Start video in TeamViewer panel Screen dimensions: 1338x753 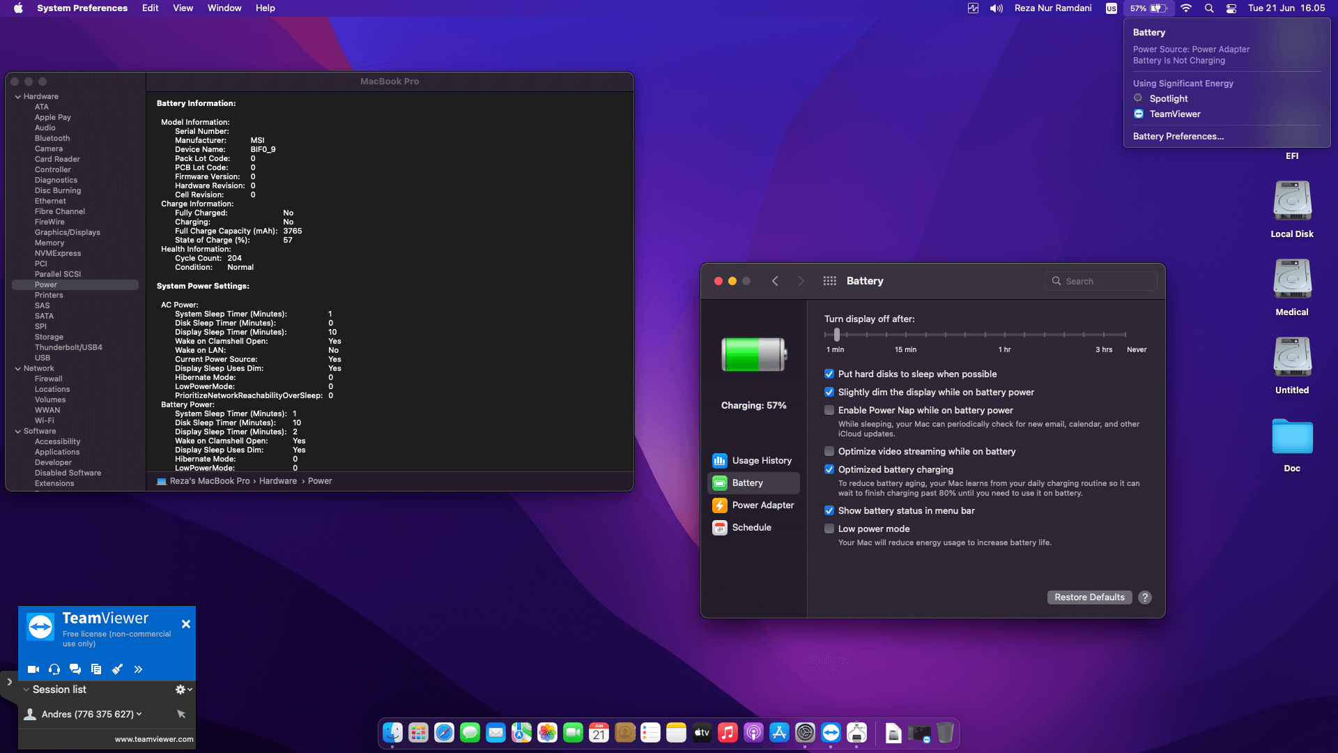[33, 669]
